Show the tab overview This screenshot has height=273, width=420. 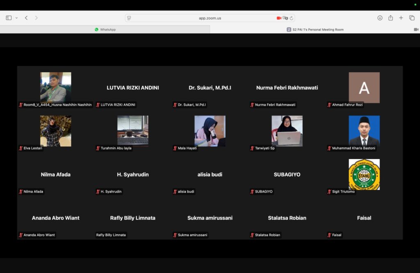tap(412, 18)
